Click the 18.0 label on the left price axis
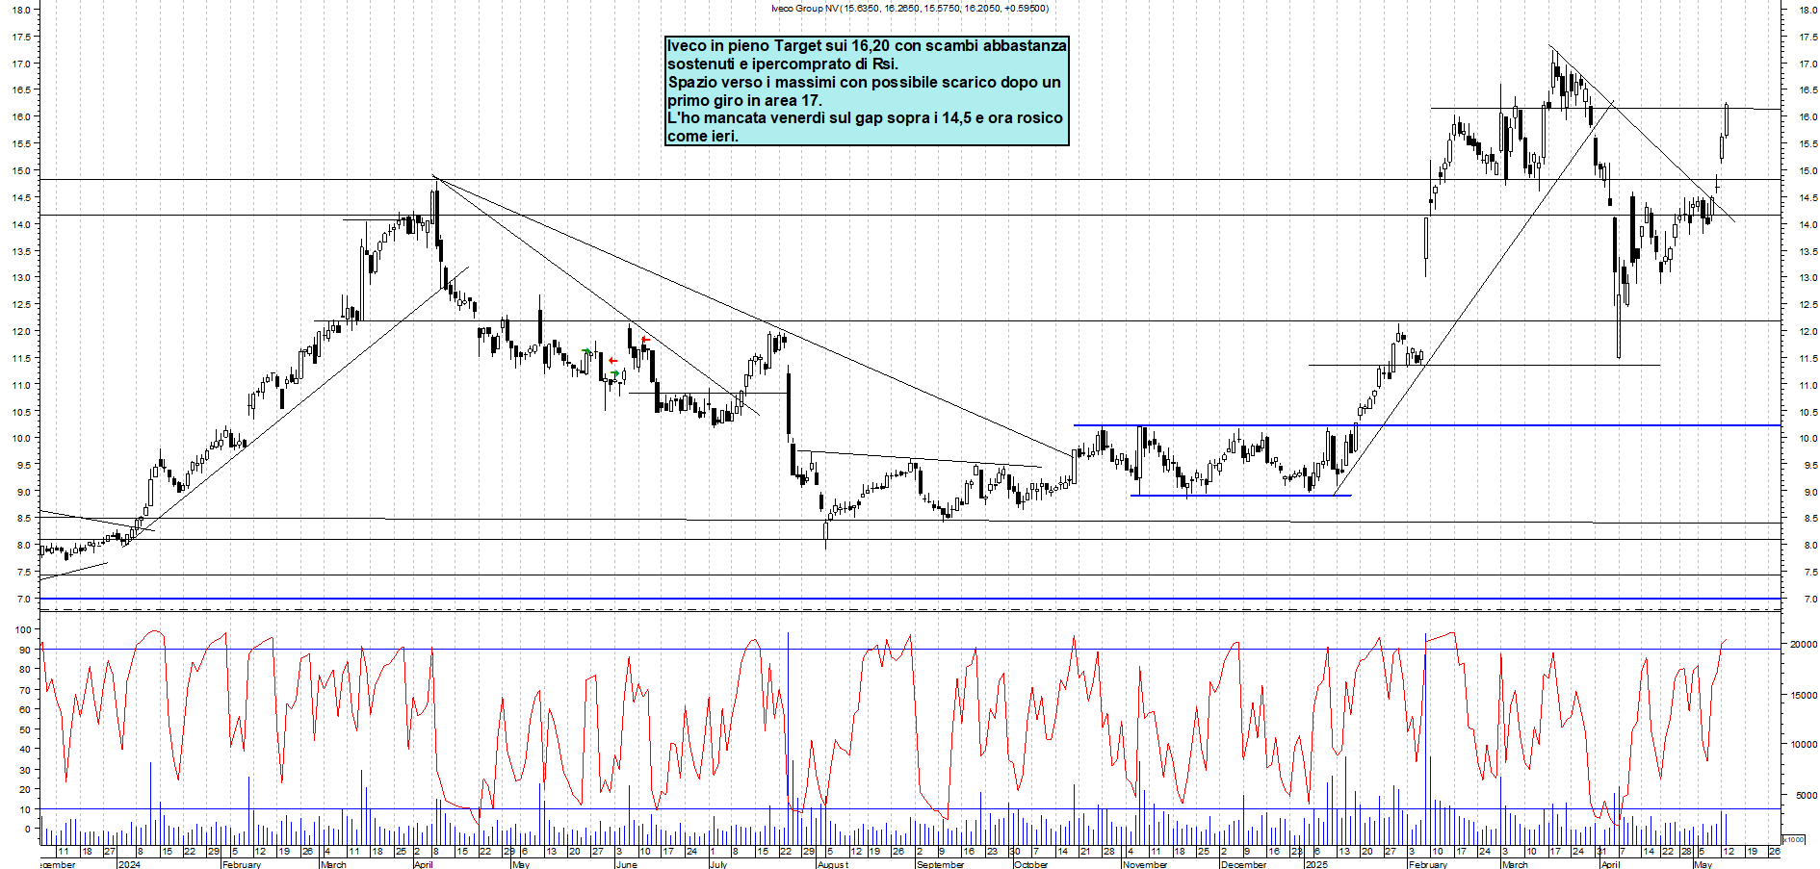Image resolution: width=1820 pixels, height=869 pixels. [x=21, y=11]
